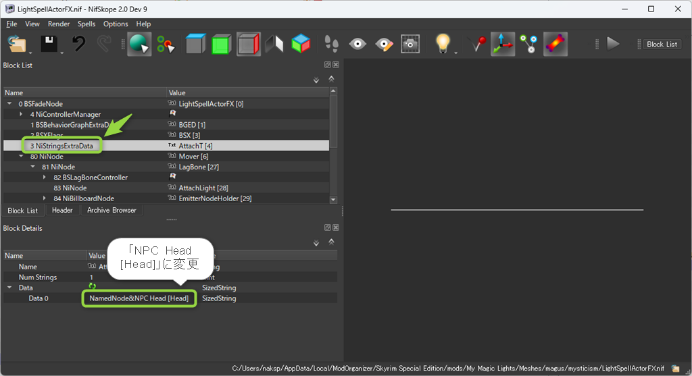Click the Data array refresh green icon
Viewport: 692px width, 376px height.
coord(92,286)
